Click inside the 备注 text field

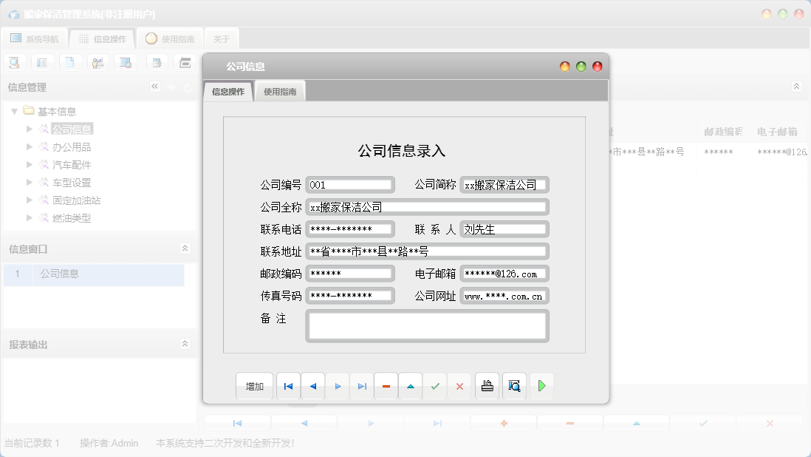[427, 325]
